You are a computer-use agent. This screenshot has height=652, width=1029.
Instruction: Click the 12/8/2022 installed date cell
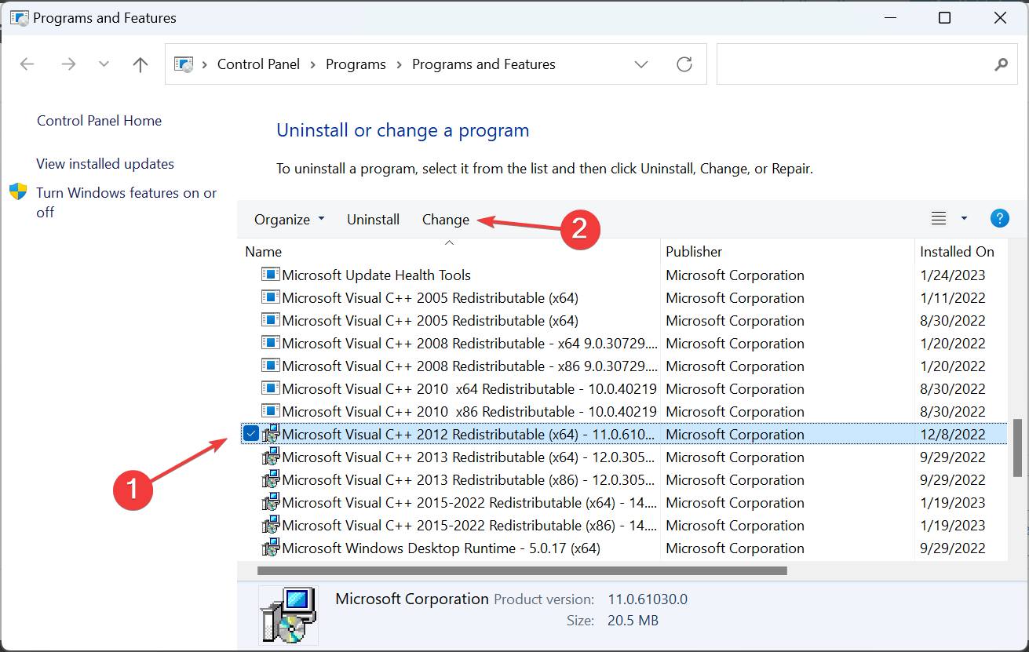(x=953, y=435)
